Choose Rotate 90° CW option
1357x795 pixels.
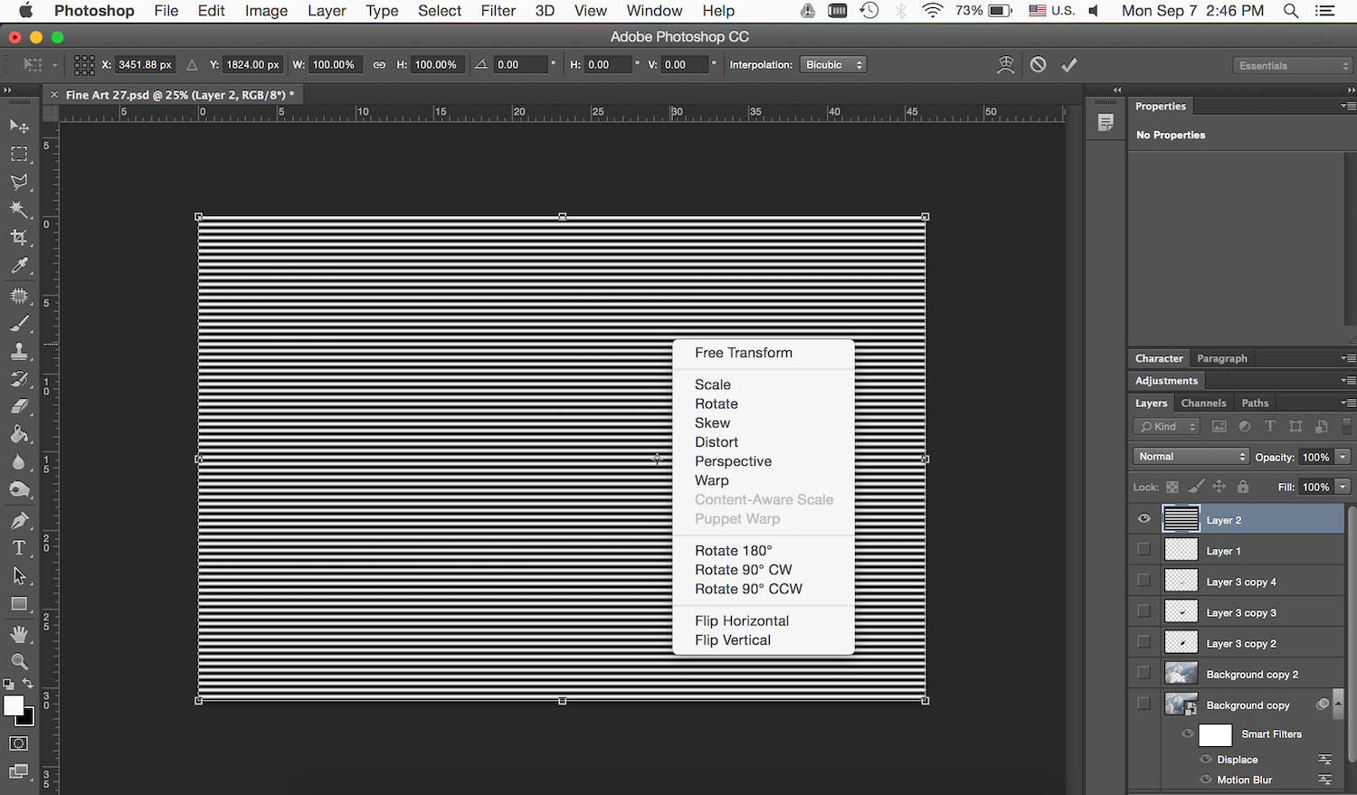744,570
